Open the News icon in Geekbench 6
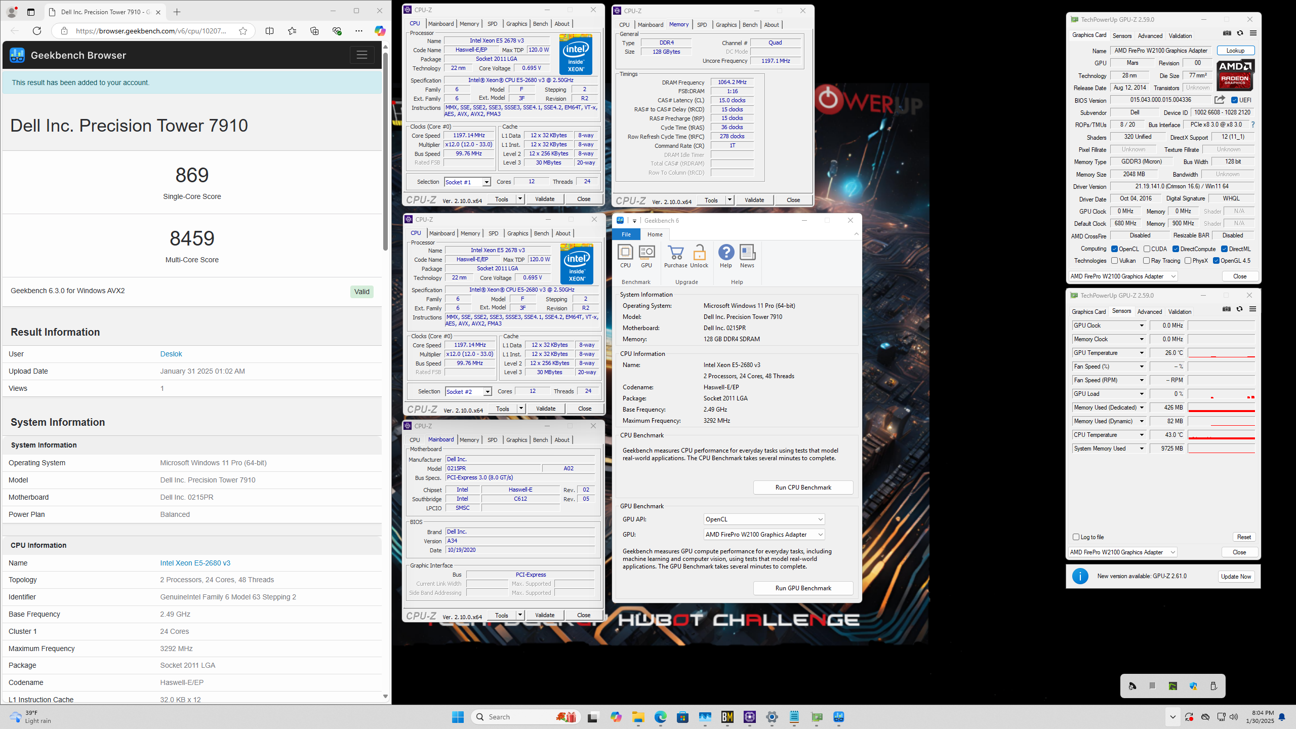 pyautogui.click(x=747, y=256)
